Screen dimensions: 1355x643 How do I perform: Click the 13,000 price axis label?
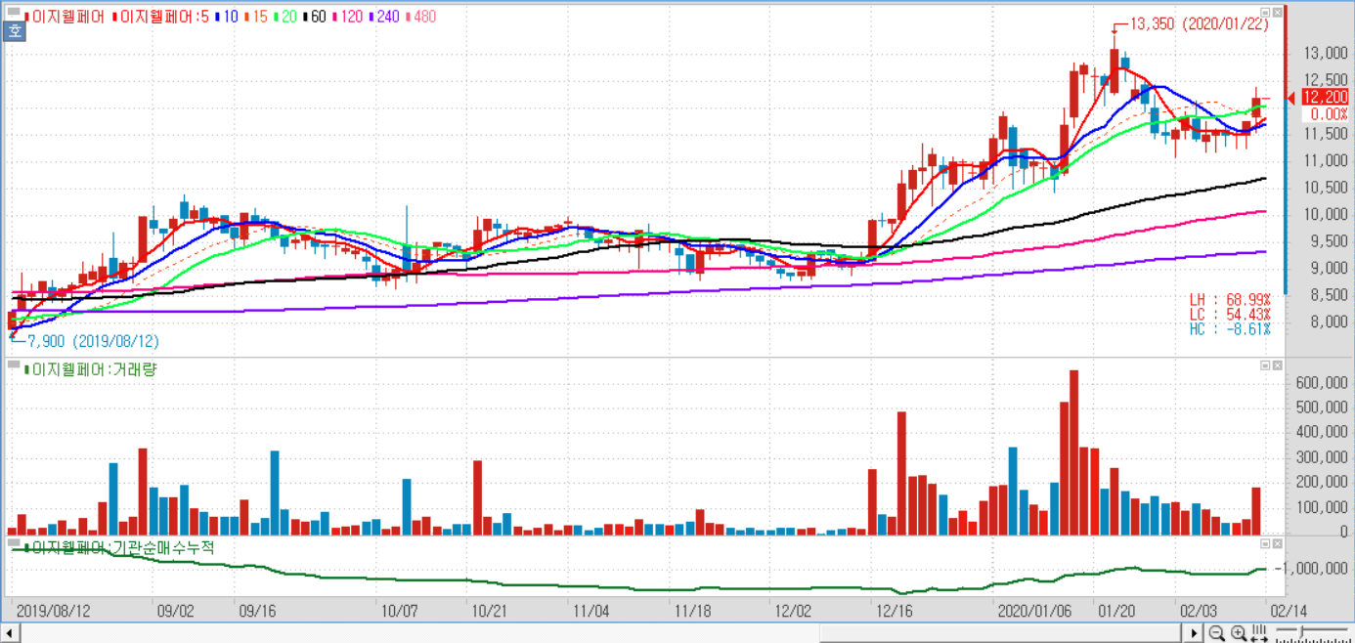click(x=1327, y=54)
